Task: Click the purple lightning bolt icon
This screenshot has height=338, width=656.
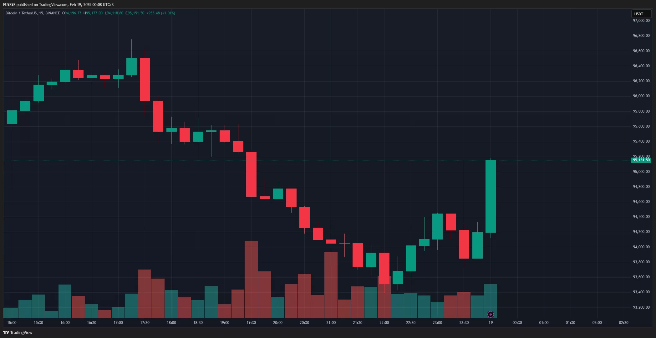Action: [x=491, y=314]
